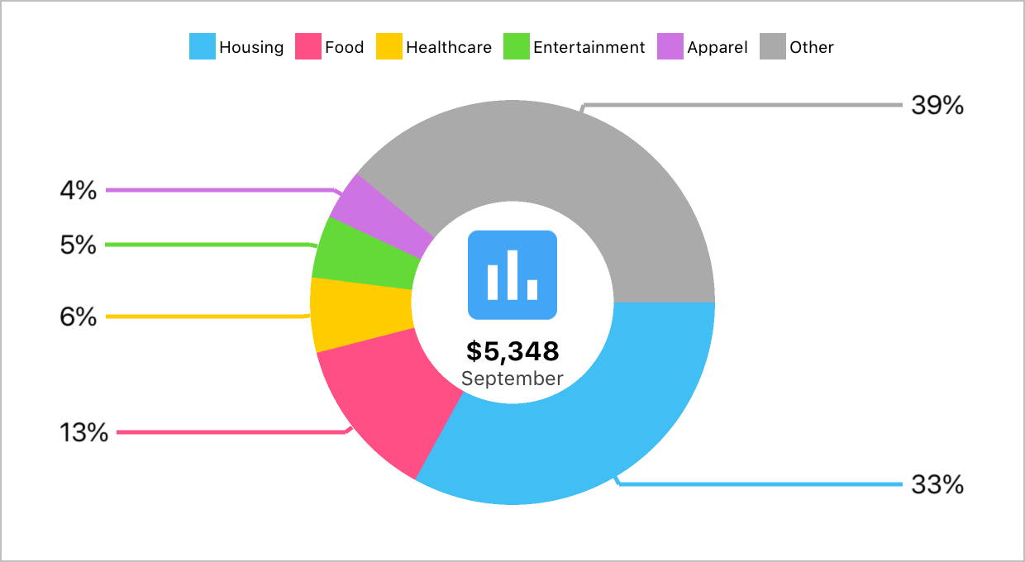
Task: Click the Entertainment legend label
Action: pos(589,47)
